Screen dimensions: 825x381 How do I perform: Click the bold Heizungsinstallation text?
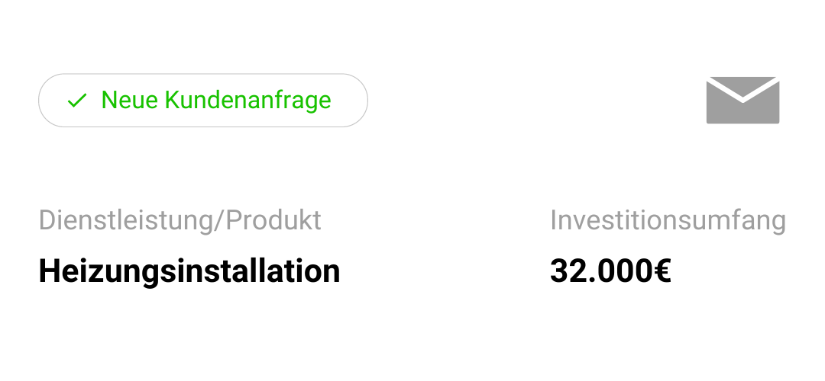189,271
